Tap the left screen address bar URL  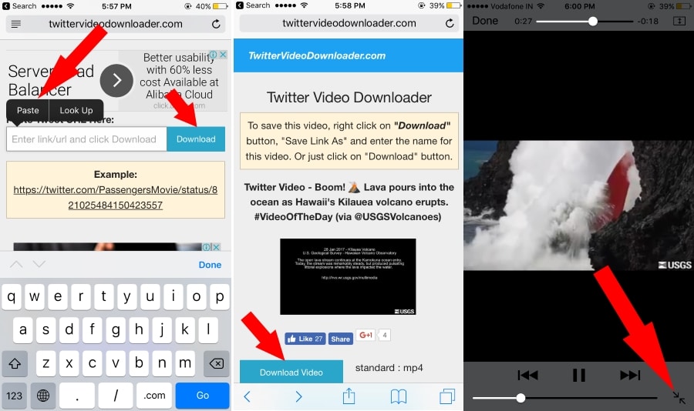[x=116, y=24]
